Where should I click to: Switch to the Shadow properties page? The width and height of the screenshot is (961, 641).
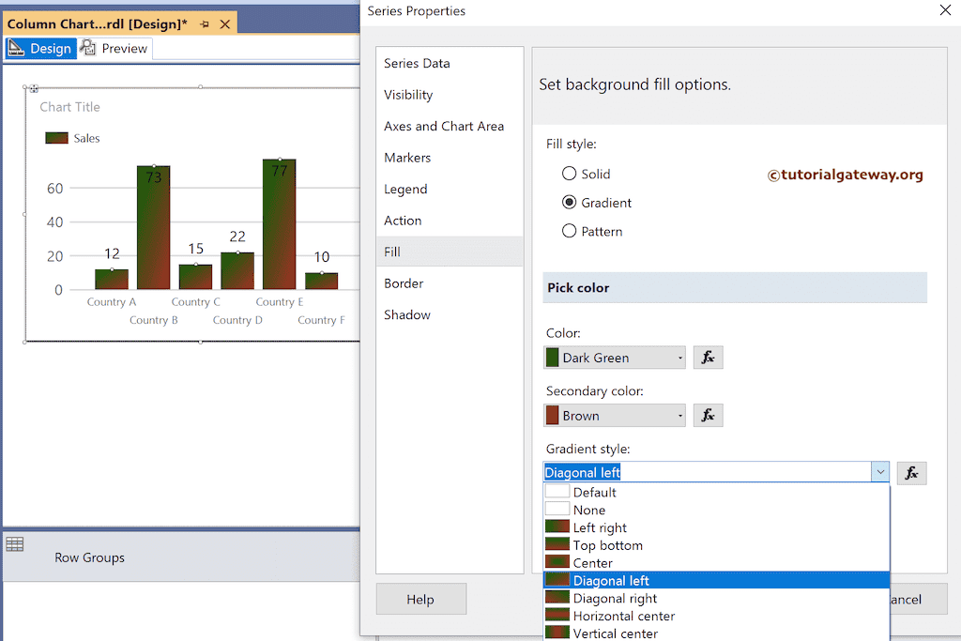click(x=407, y=314)
